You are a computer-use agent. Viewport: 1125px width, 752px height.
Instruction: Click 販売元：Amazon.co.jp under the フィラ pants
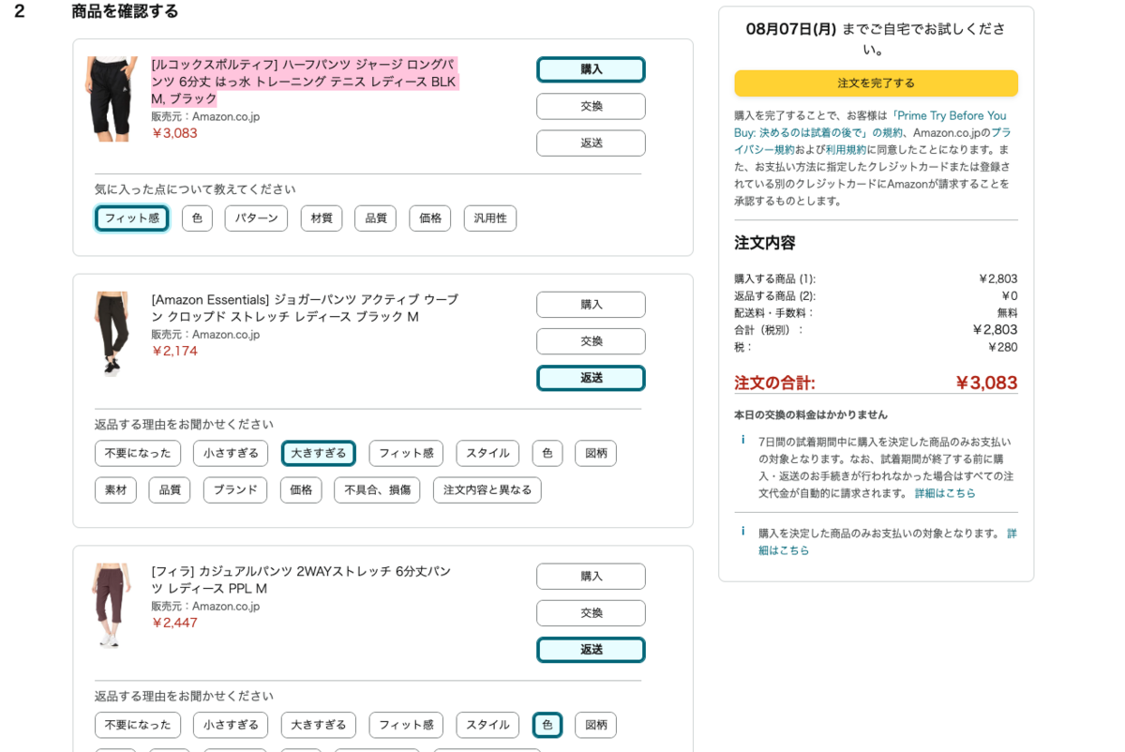click(x=205, y=606)
